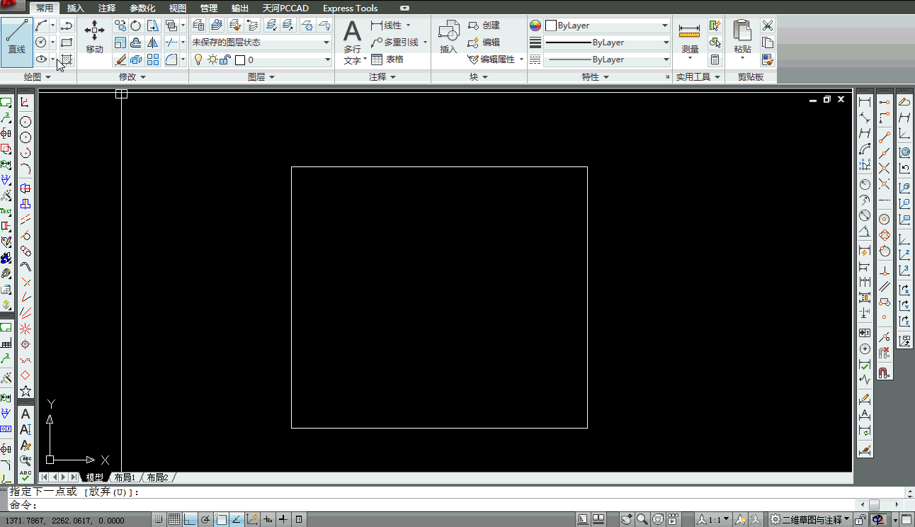The width and height of the screenshot is (915, 527).
Task: Click the Rectangle tool in 绘图 panel
Action: click(x=67, y=42)
